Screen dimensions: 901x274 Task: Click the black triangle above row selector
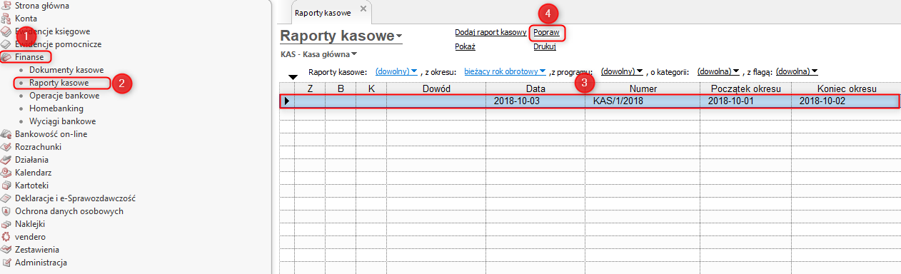coord(292,77)
